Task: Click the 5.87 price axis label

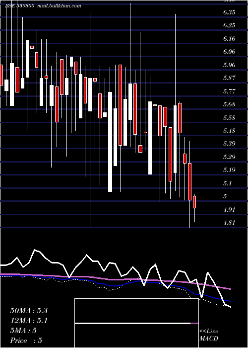Action: (229, 78)
